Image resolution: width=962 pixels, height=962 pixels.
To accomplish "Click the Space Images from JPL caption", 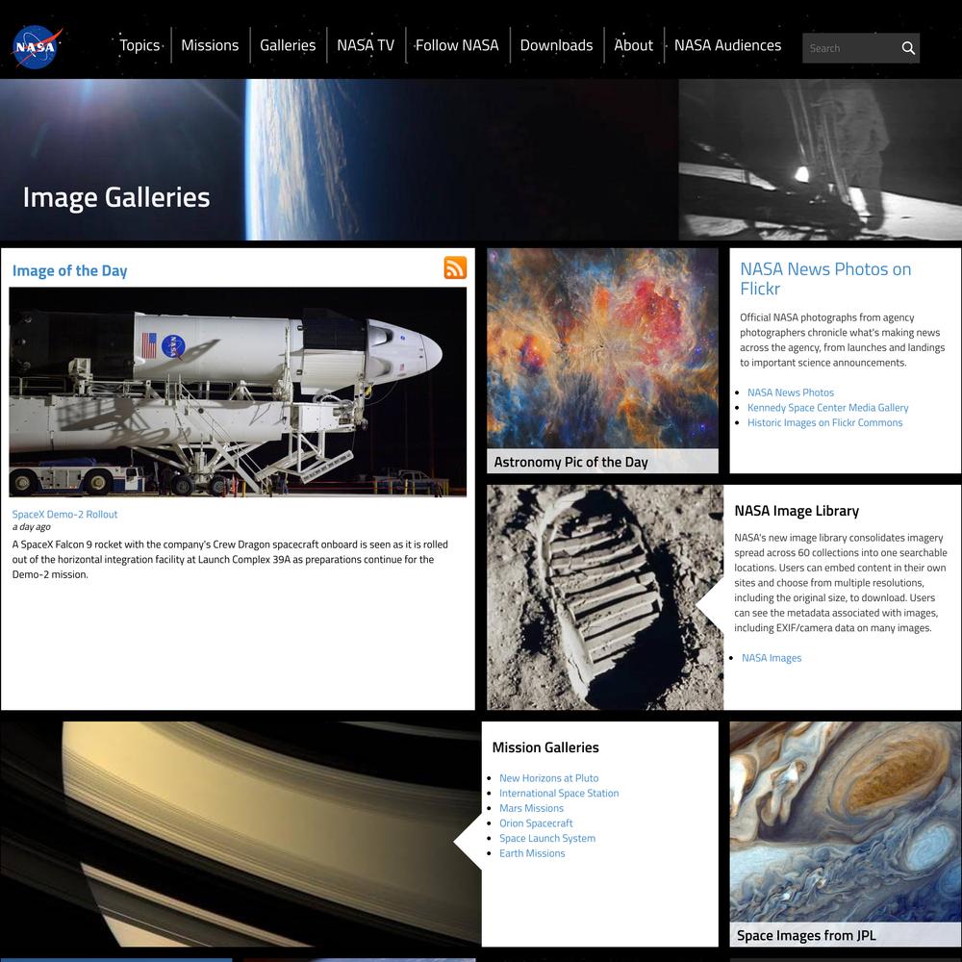I will click(806, 936).
